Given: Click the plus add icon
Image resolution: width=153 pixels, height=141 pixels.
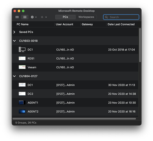Looking at the screenshot, I should coord(42,17).
